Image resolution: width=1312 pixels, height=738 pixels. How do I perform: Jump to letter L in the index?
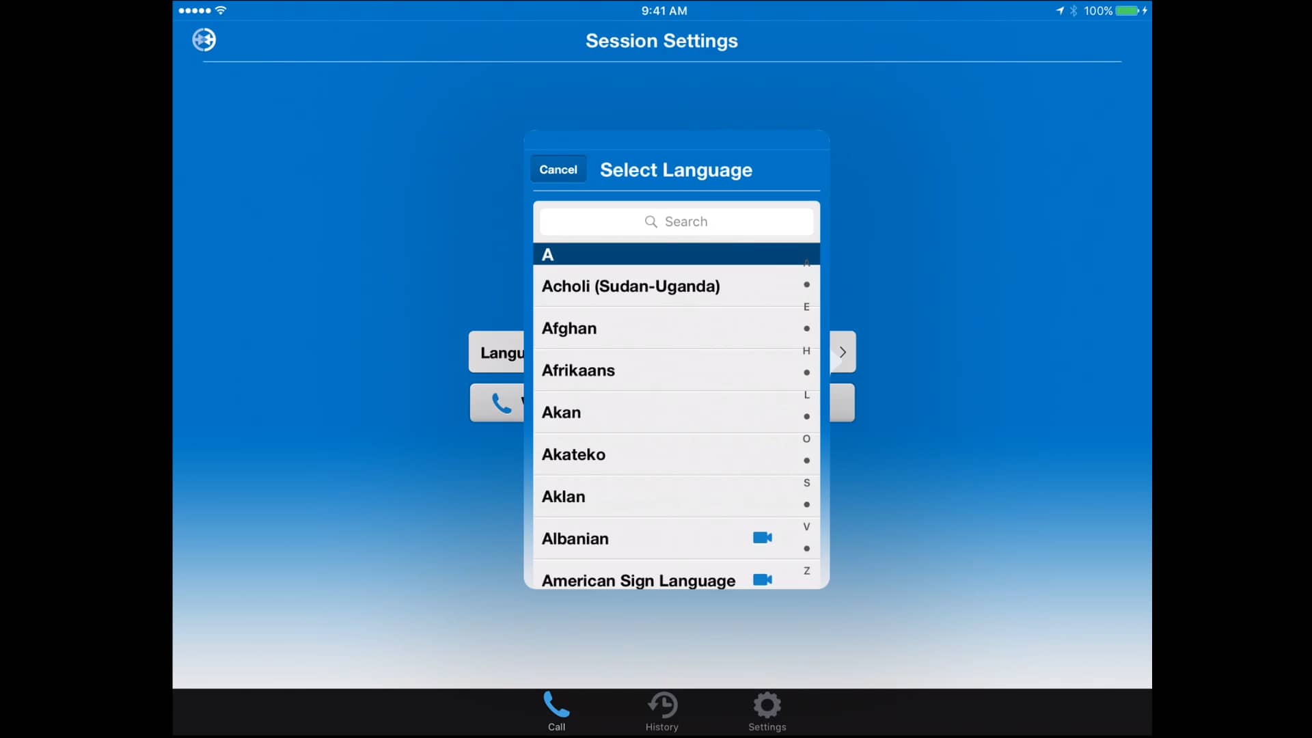806,395
